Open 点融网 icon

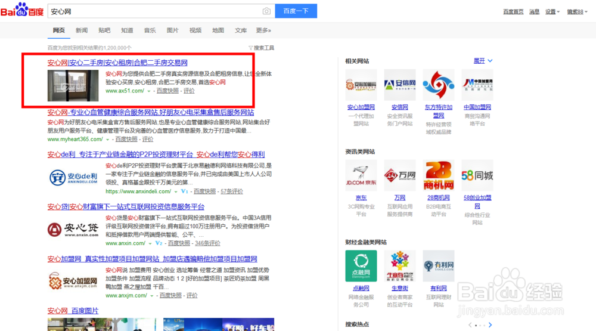pos(361,266)
